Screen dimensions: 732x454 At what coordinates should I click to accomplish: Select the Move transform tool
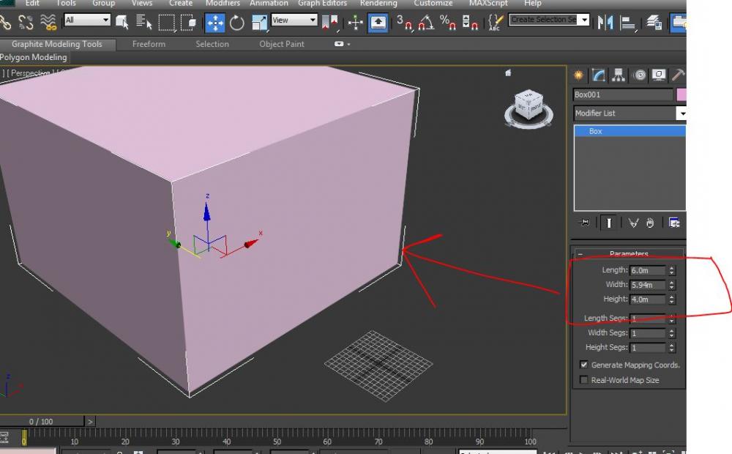pyautogui.click(x=214, y=23)
